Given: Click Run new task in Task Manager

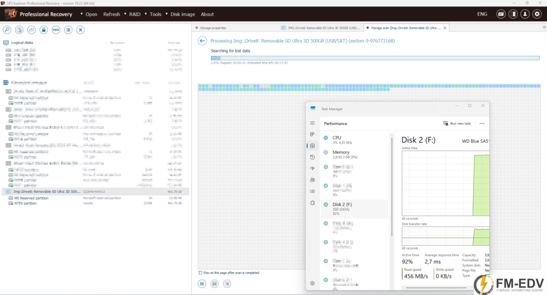Looking at the screenshot, I should tap(457, 123).
